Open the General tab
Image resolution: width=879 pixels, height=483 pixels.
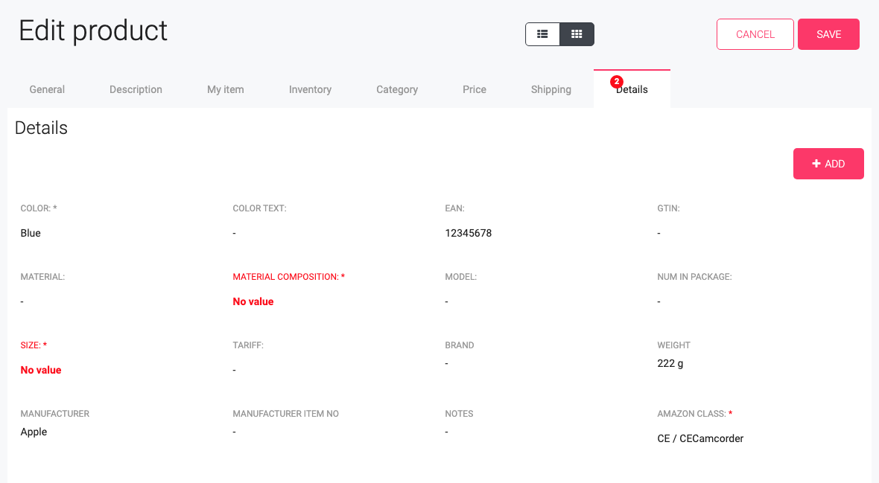pyautogui.click(x=47, y=89)
